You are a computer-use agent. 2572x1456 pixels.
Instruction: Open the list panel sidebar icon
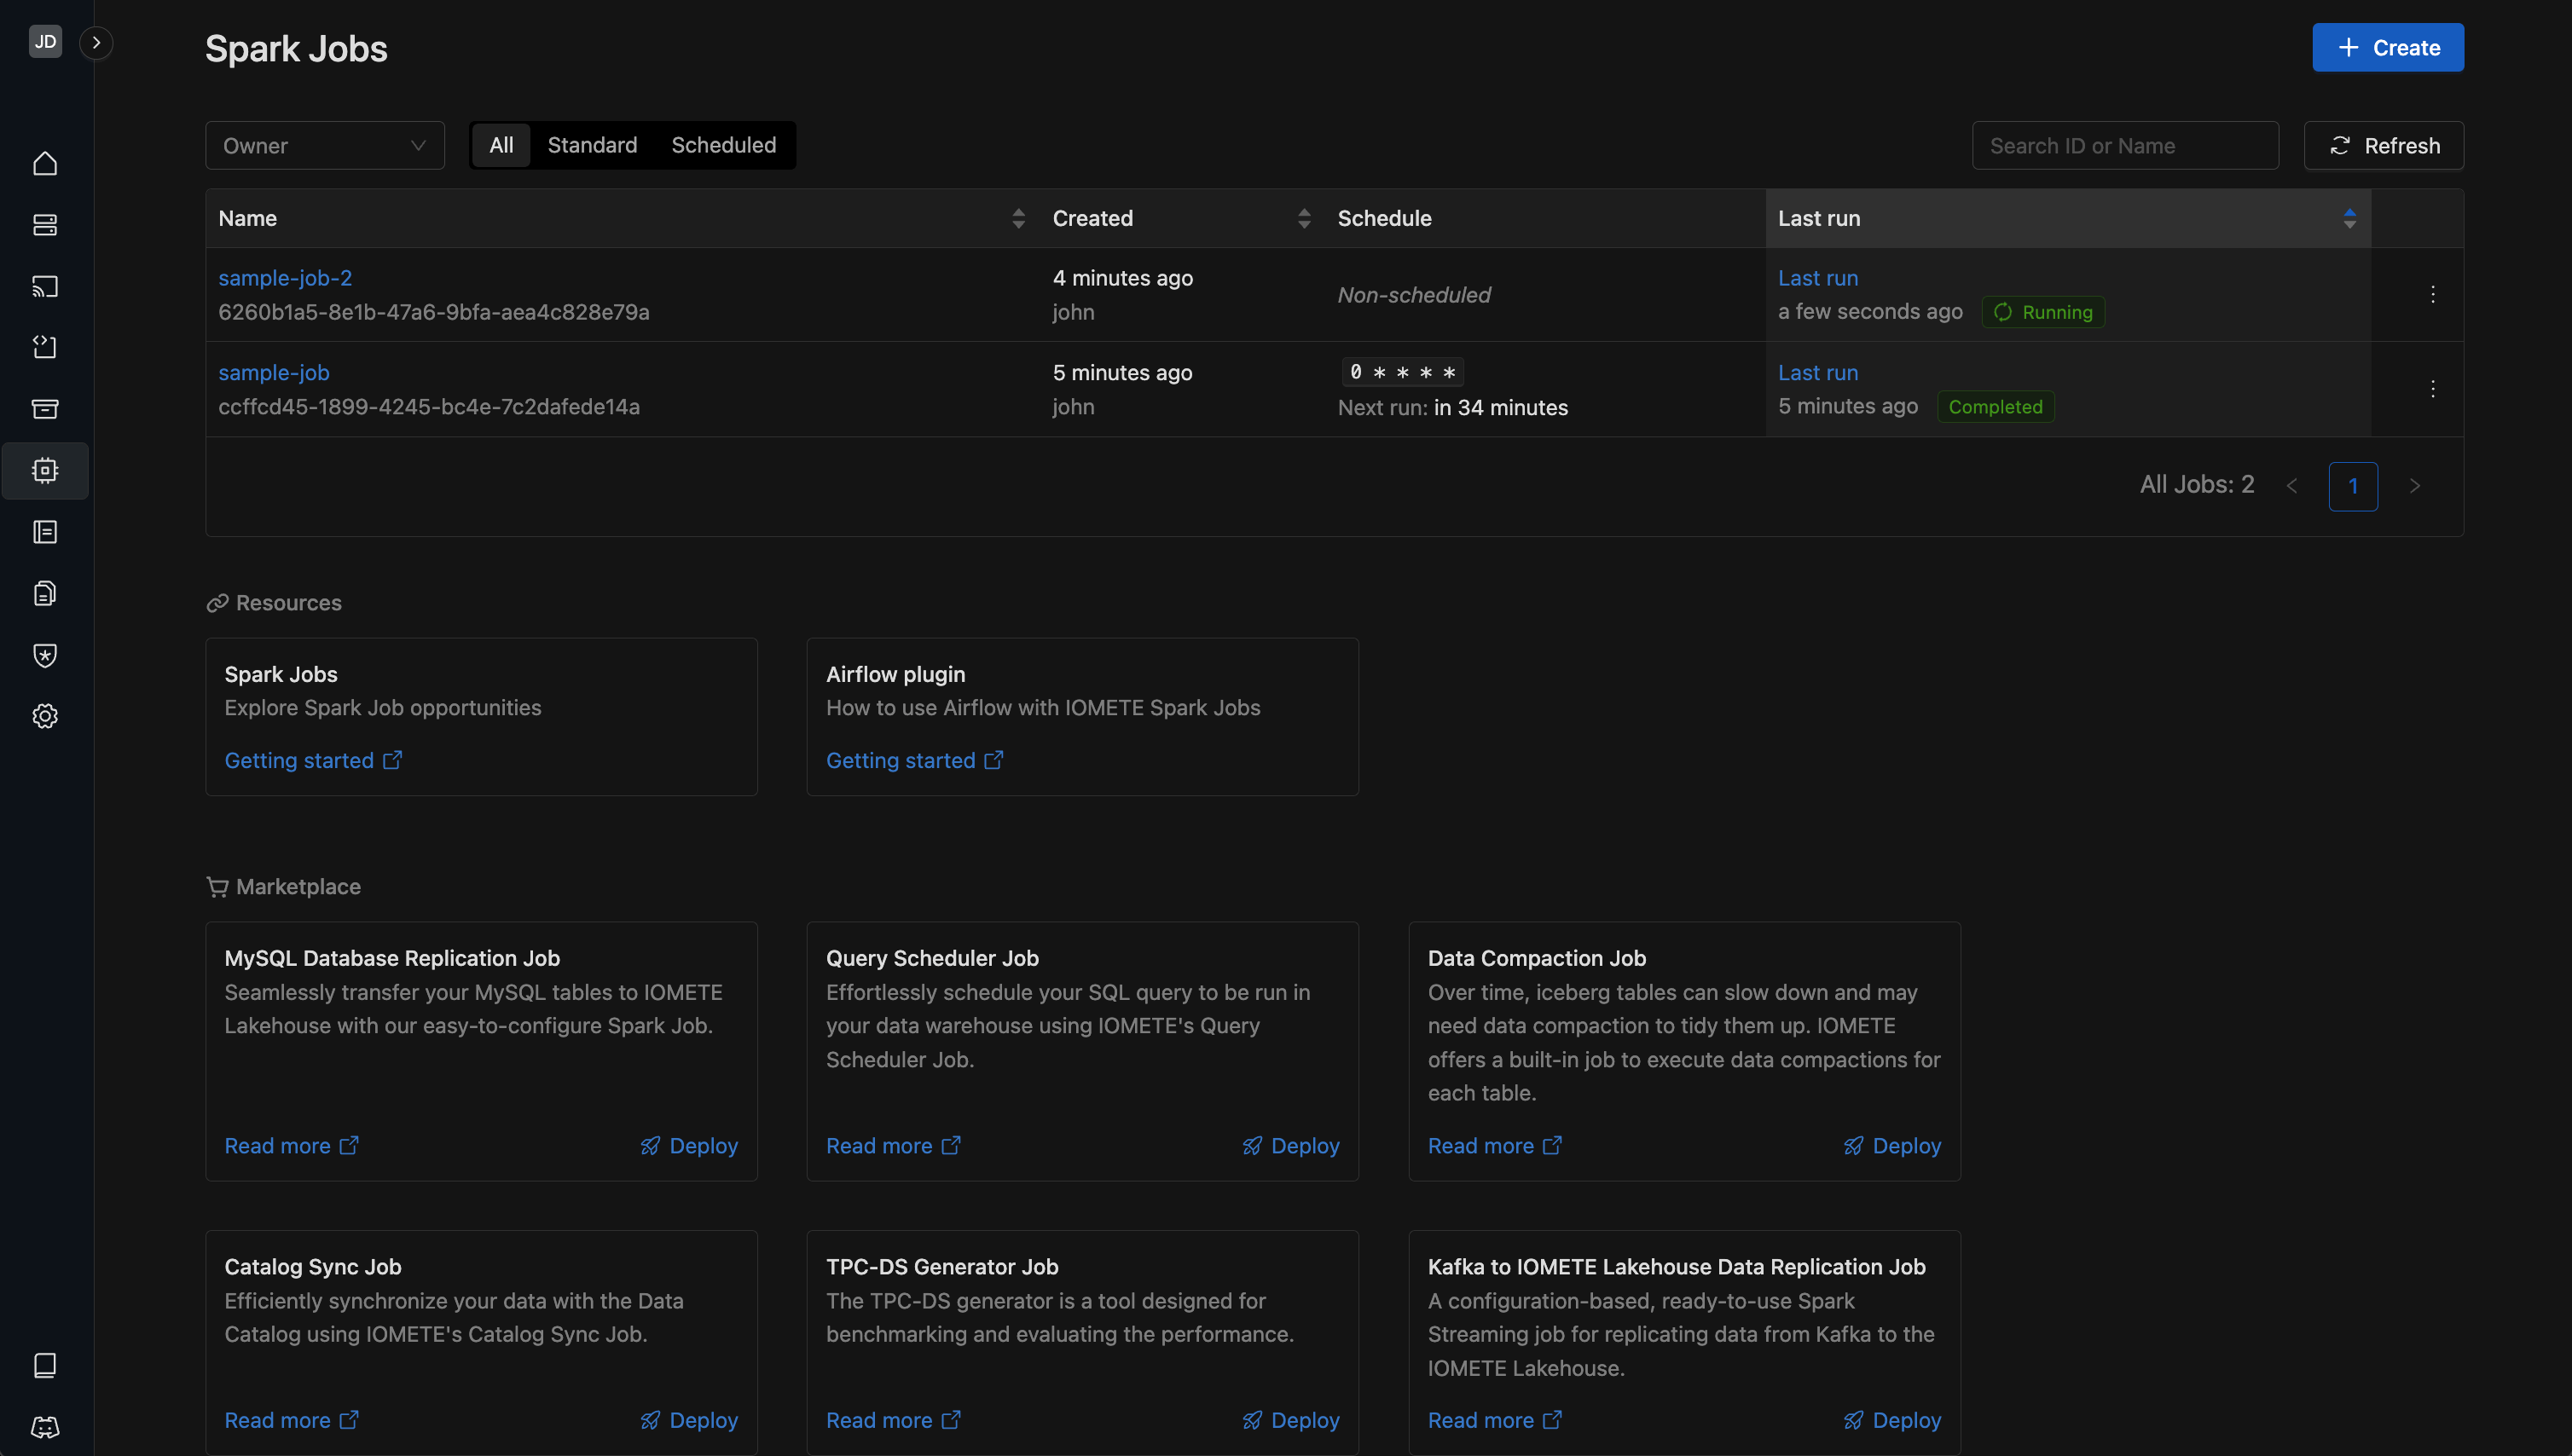pos(45,532)
